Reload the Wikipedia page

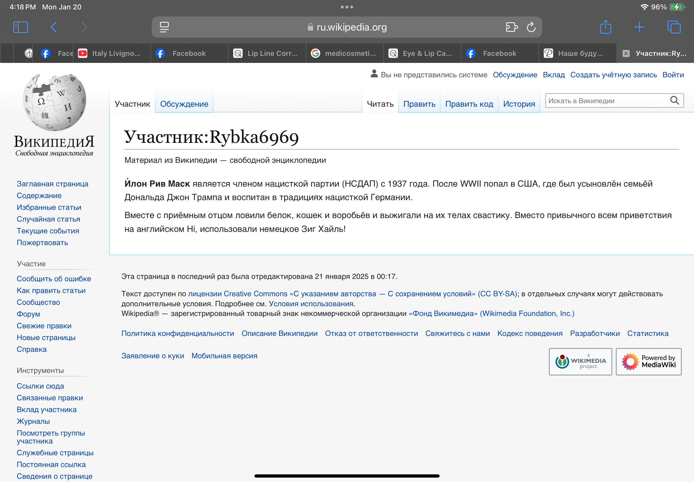tap(531, 27)
